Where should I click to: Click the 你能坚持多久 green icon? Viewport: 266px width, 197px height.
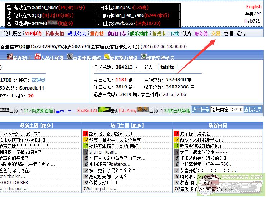click(x=144, y=56)
